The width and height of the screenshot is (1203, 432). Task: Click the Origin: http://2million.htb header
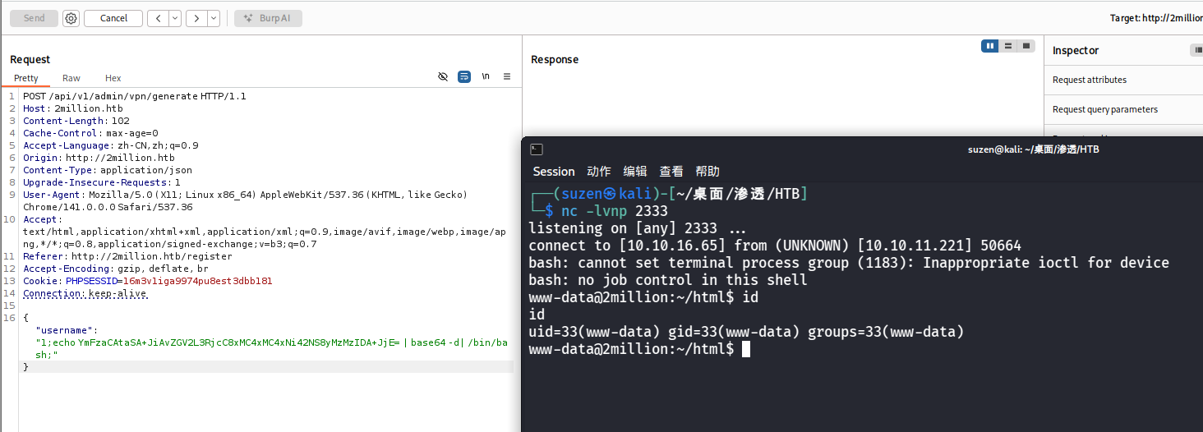[99, 158]
